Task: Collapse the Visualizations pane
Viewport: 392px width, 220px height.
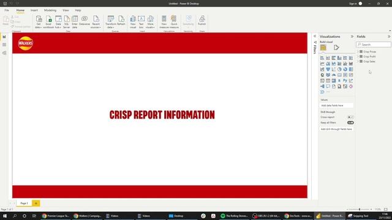Action: click(x=352, y=37)
